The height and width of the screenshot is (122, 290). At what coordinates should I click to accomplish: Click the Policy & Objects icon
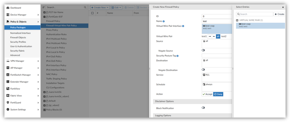(8, 21)
